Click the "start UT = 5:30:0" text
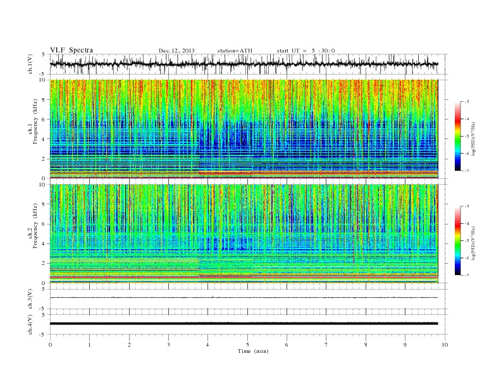The image size is (501, 387). tap(306, 51)
